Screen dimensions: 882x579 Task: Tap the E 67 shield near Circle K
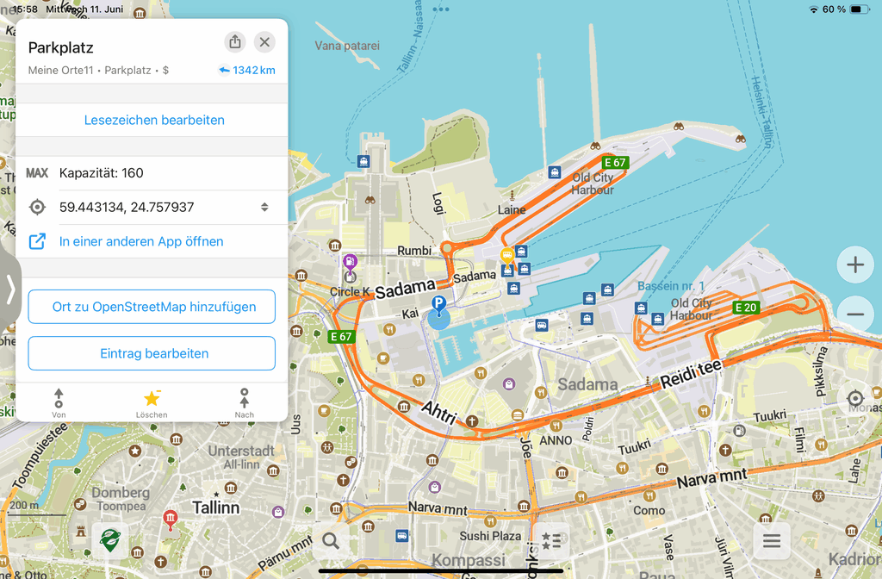coord(341,337)
